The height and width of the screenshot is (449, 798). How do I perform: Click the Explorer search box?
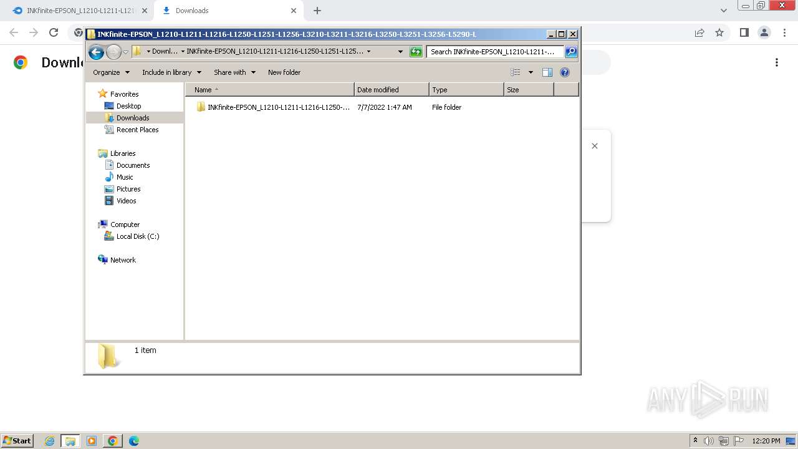tap(495, 52)
